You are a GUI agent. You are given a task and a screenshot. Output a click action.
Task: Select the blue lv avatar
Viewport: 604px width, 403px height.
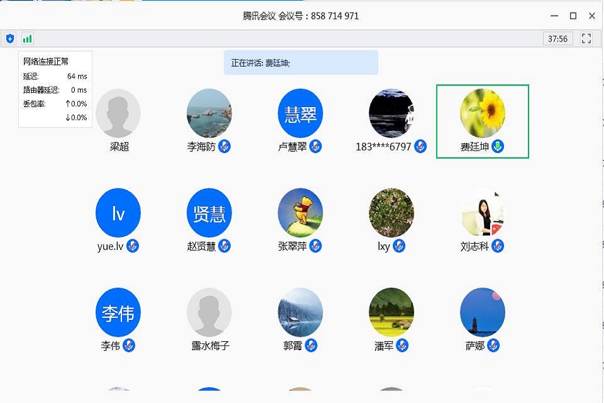point(118,213)
